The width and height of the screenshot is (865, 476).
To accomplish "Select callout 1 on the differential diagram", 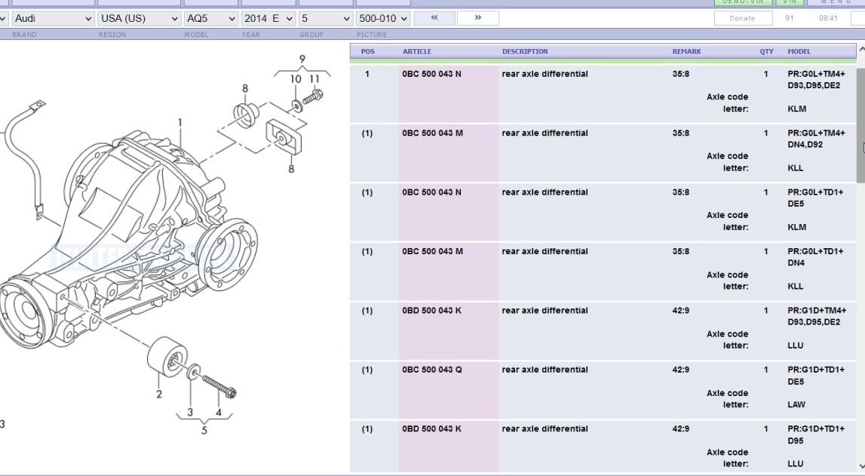I will tap(180, 122).
